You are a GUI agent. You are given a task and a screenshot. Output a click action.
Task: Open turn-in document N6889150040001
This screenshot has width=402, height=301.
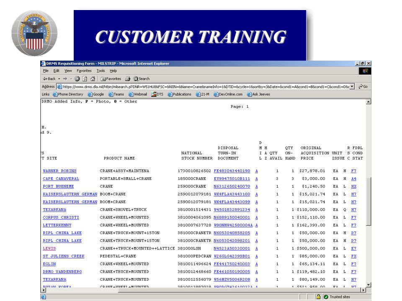[232, 217]
